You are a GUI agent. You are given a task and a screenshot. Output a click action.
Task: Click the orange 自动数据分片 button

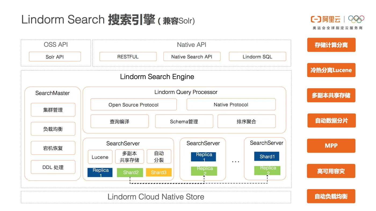pos(331,120)
